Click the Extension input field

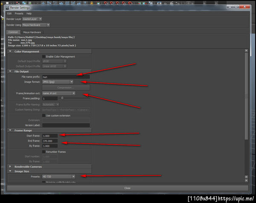(x=66, y=120)
